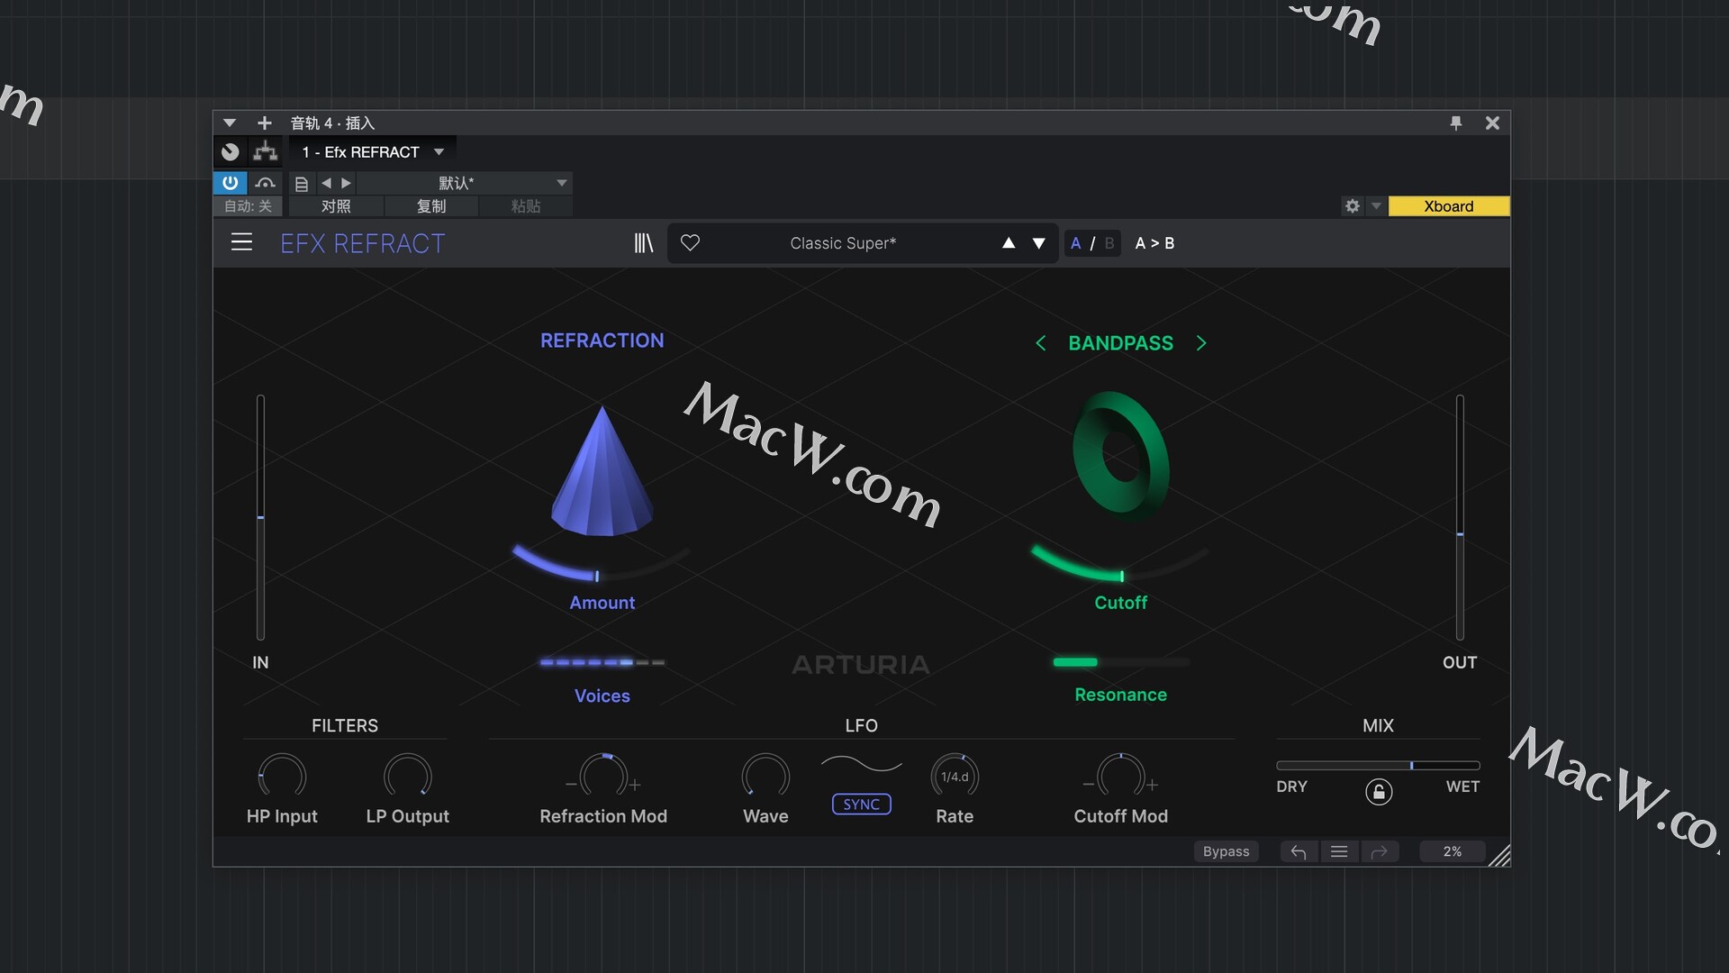Screen dimensions: 1729x973
Task: Click the yellow Xboard button
Action: pyautogui.click(x=1448, y=206)
